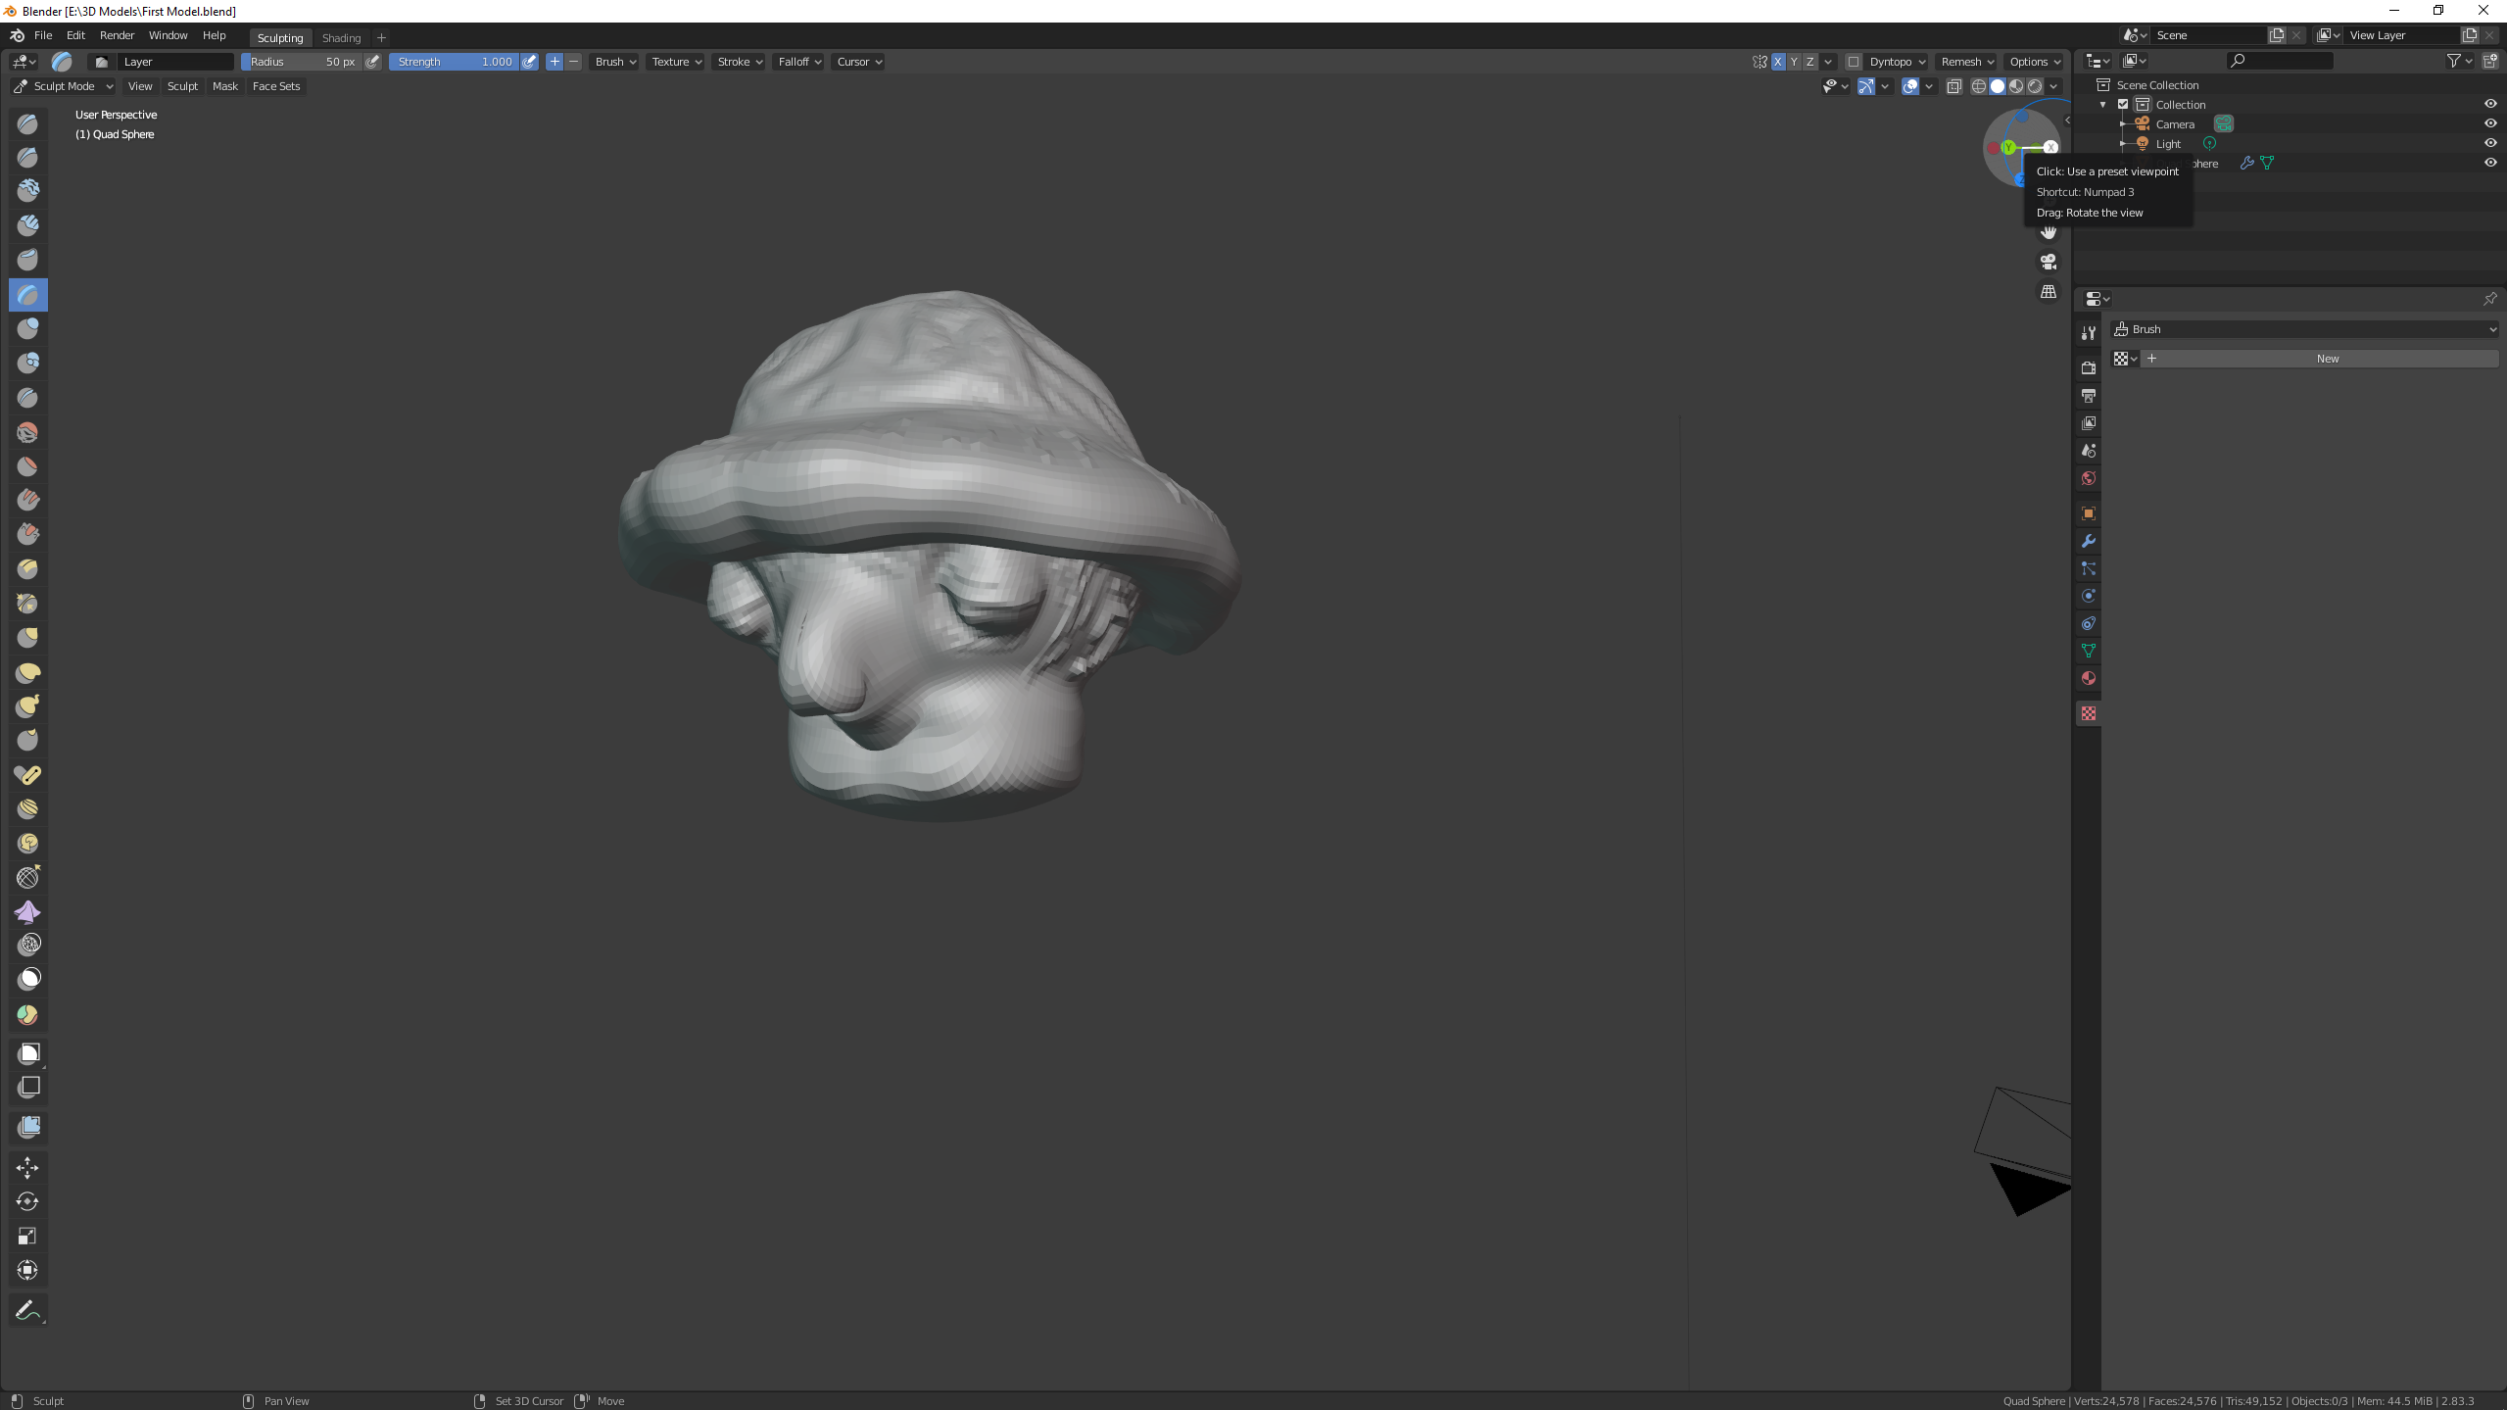2507x1410 pixels.
Task: Switch to the Shading workspace tab
Action: point(341,37)
